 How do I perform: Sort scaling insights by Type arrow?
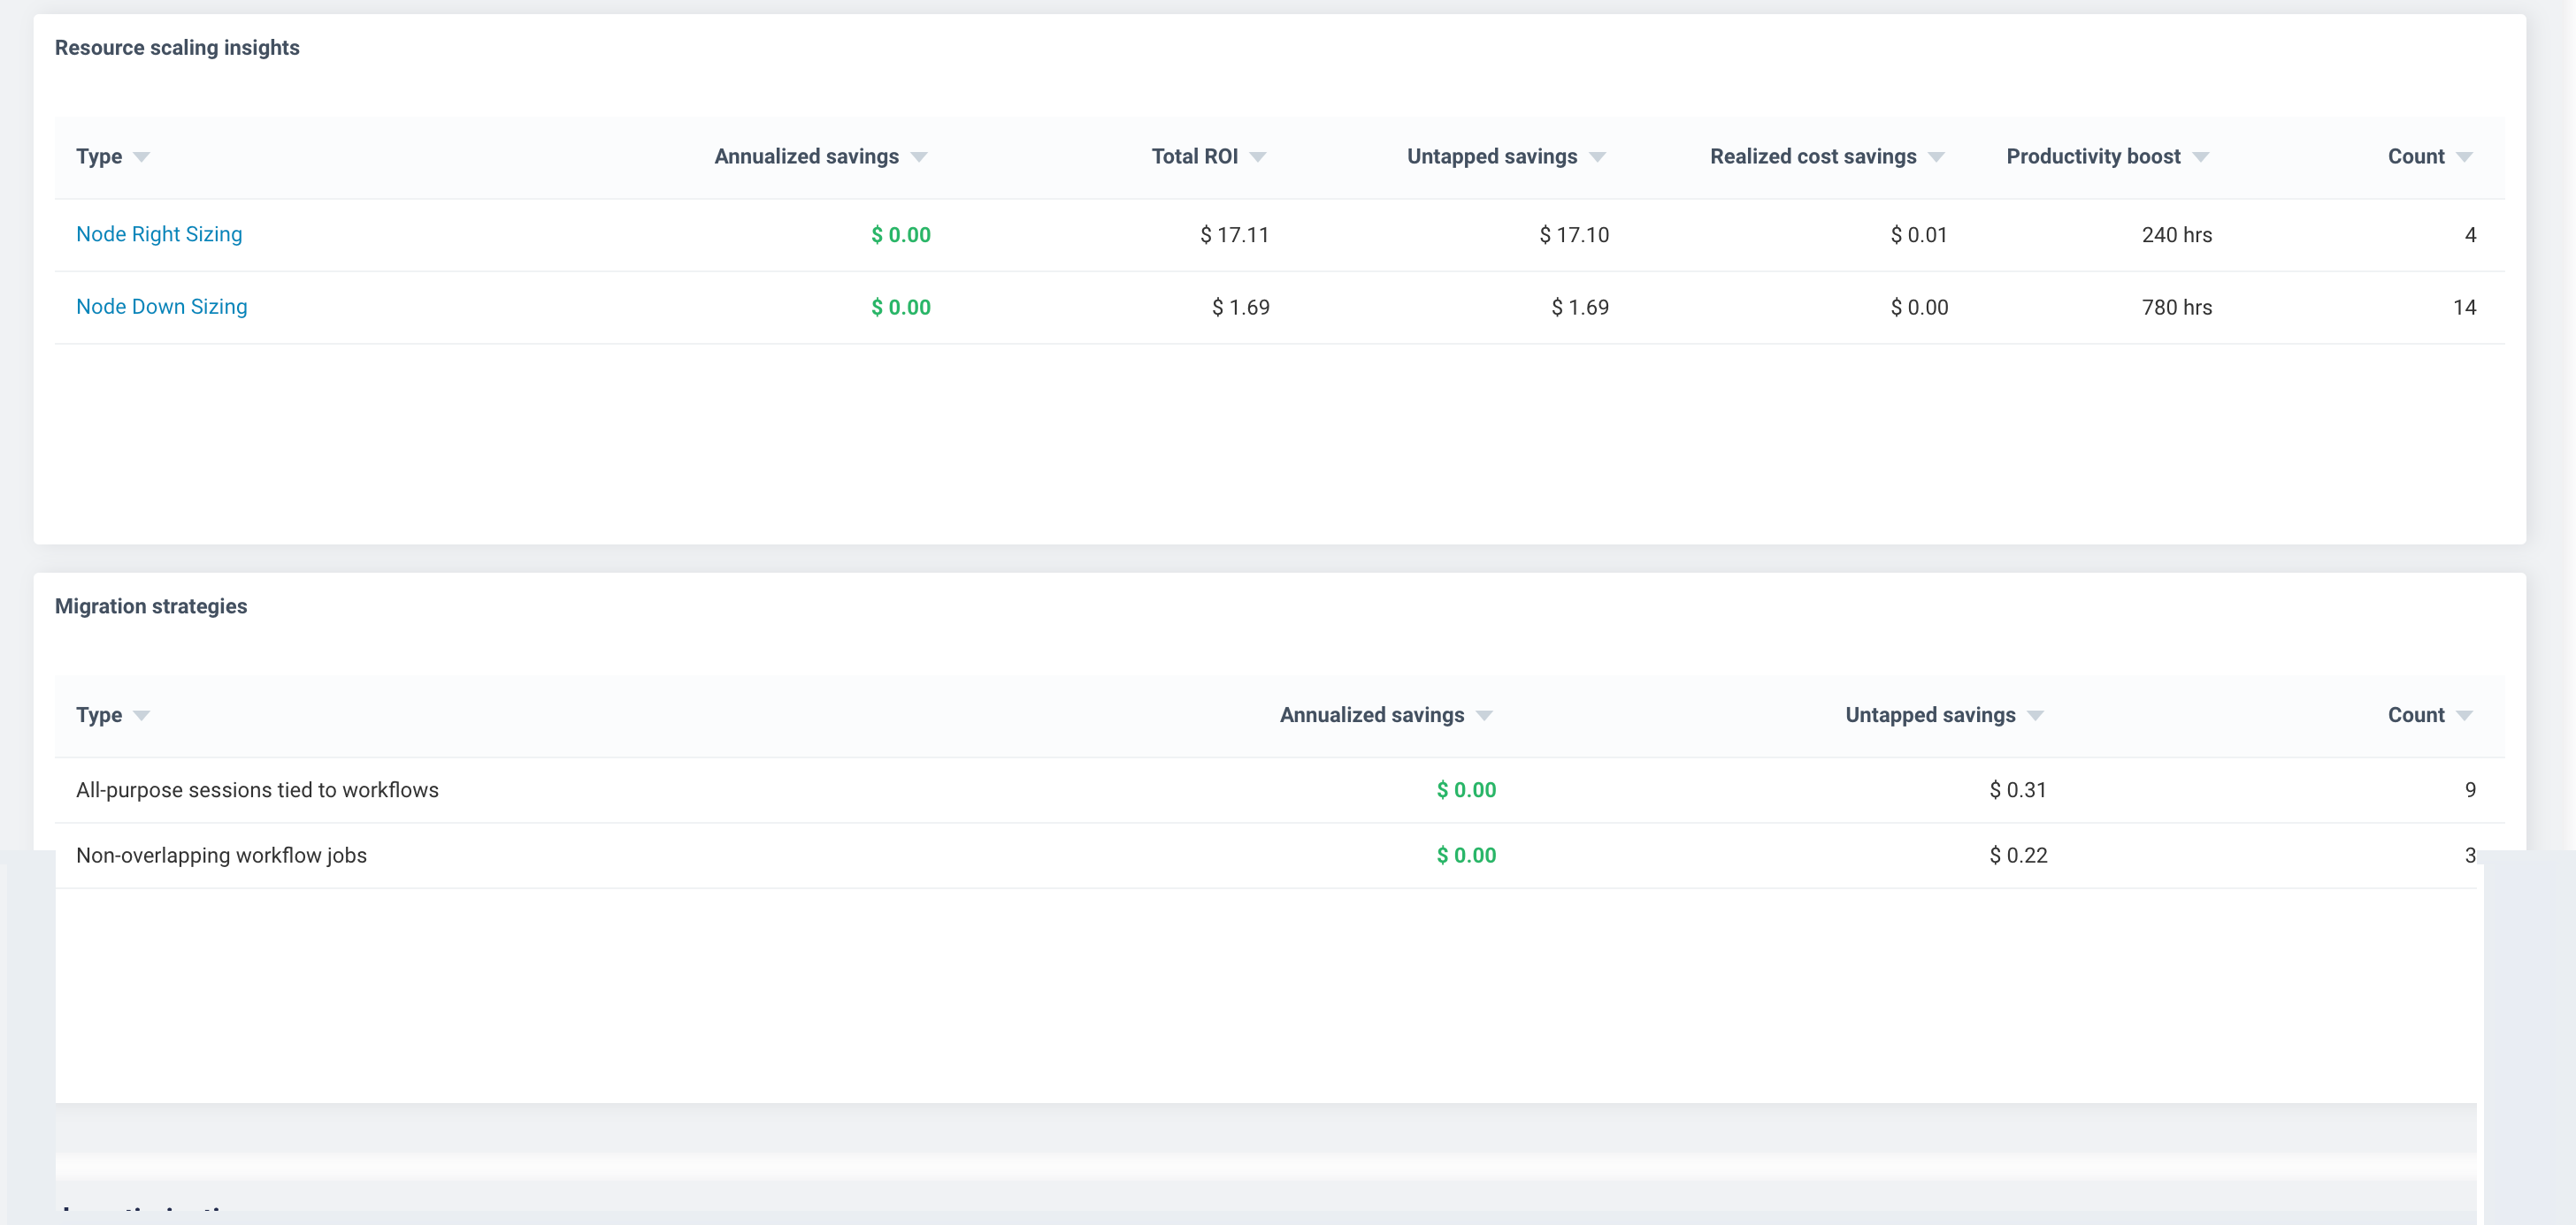[142, 156]
